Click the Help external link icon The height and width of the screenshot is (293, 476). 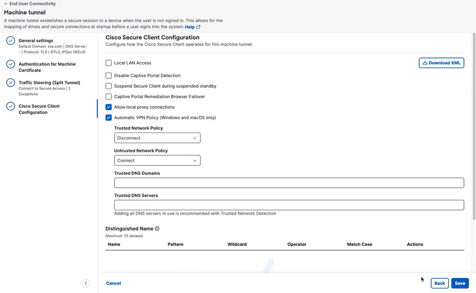click(x=198, y=27)
